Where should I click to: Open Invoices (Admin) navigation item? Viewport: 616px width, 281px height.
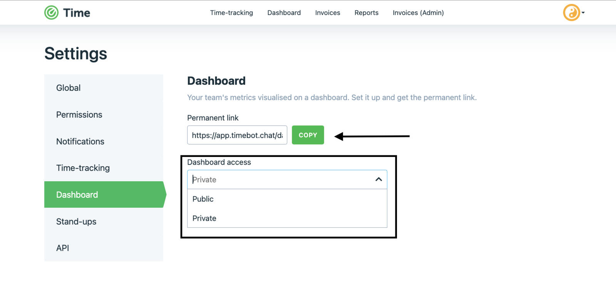[x=418, y=13]
